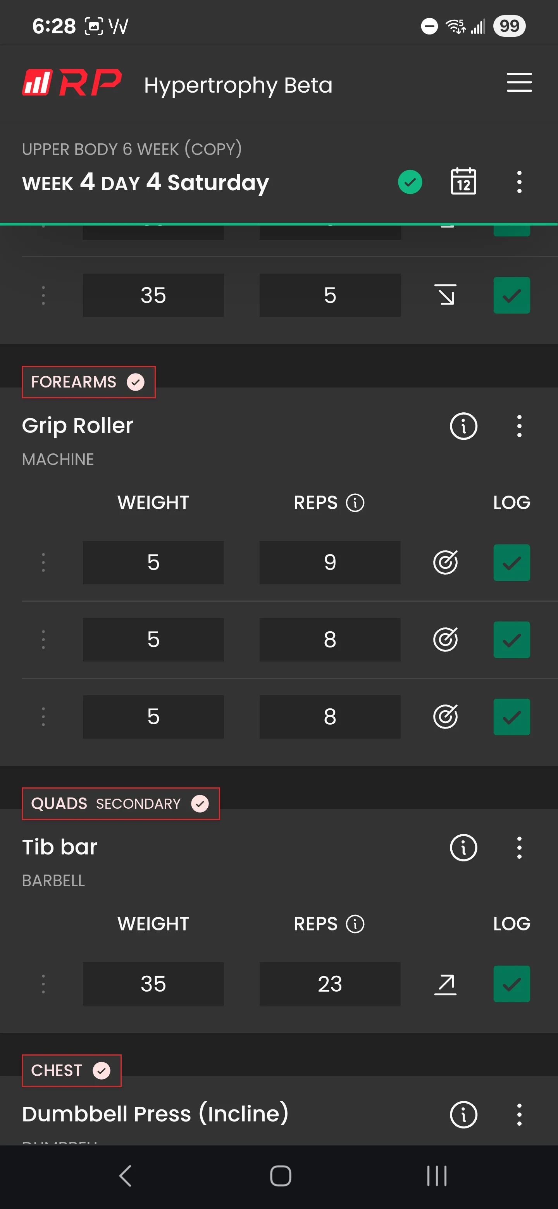Screen dimensions: 558x1209
Task: Tap the FOREARMS muscle group tag
Action: [89, 382]
